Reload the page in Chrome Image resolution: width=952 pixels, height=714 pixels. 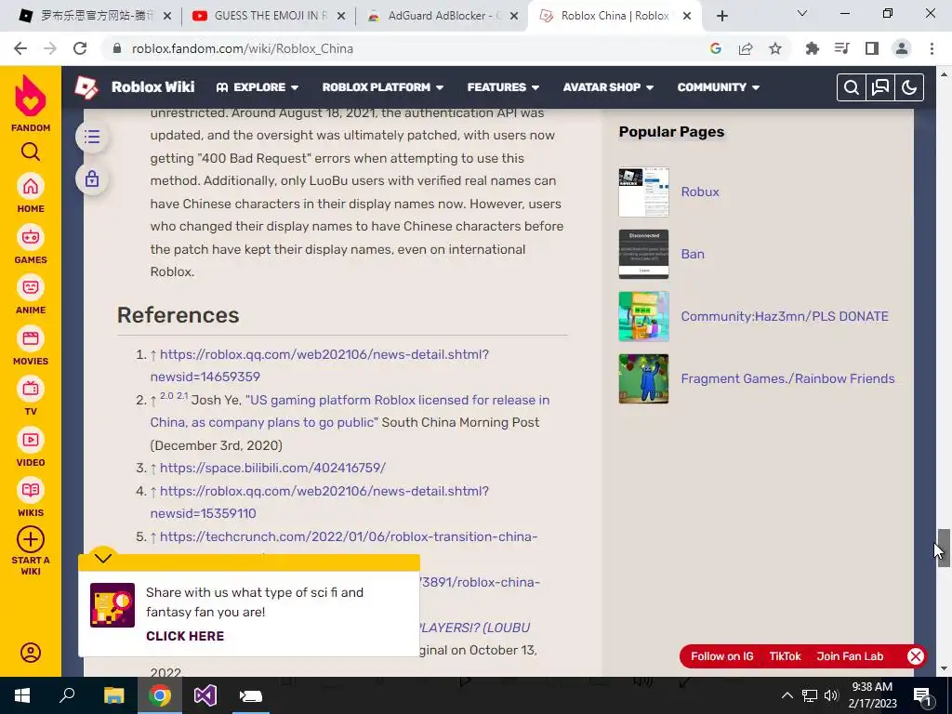(x=80, y=48)
